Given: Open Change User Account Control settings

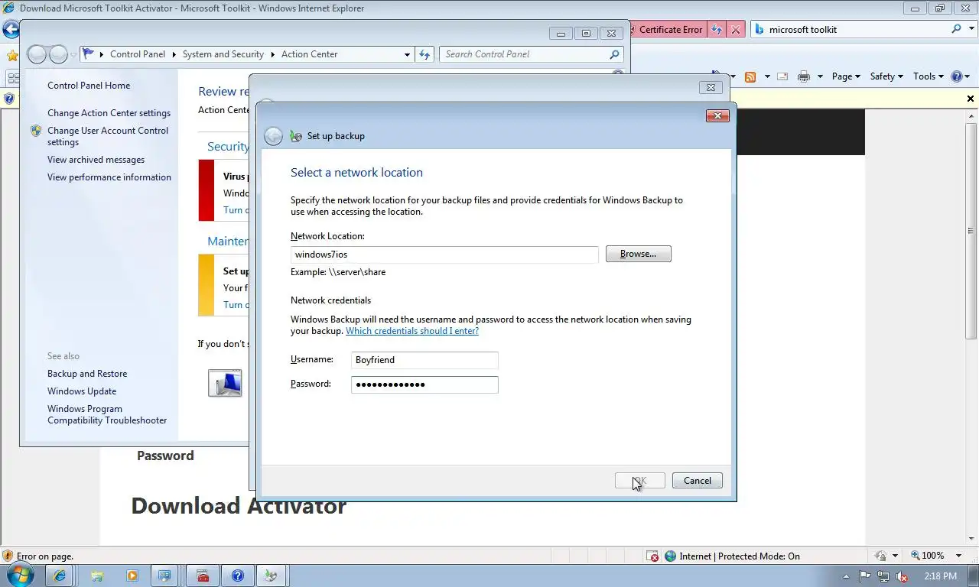Looking at the screenshot, I should pos(108,136).
